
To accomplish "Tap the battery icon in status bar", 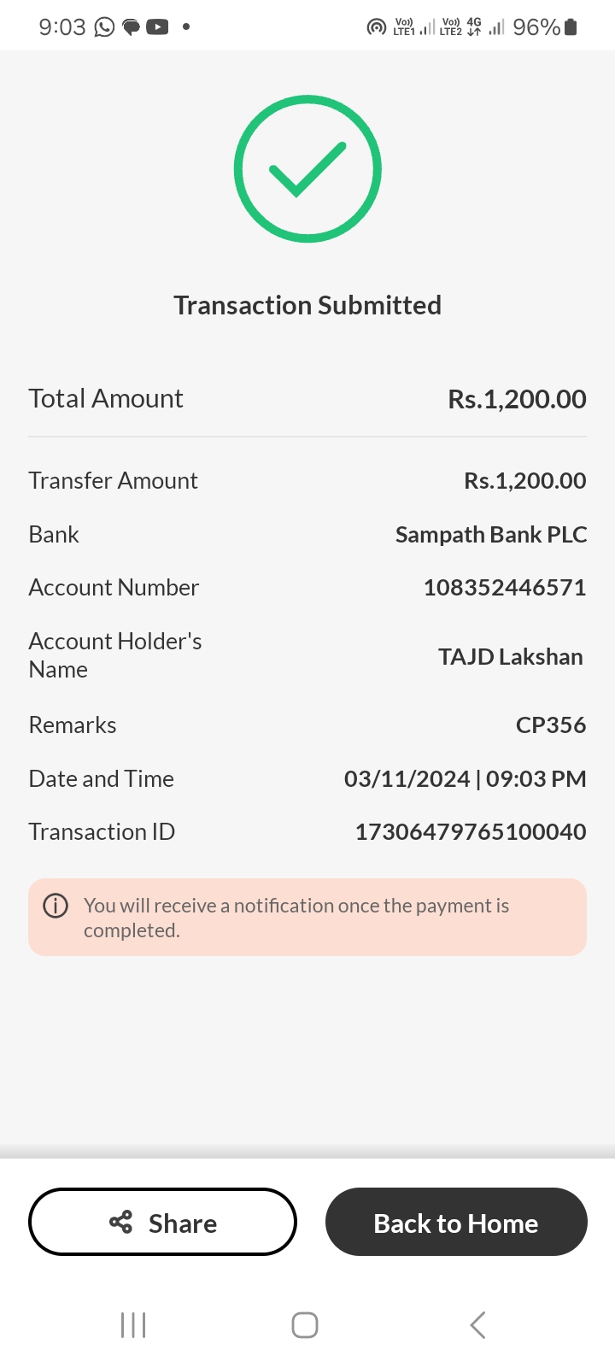I will [x=571, y=27].
